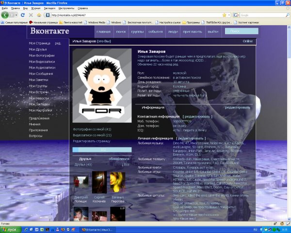Open the Google search engine dropdown

(x=237, y=15)
